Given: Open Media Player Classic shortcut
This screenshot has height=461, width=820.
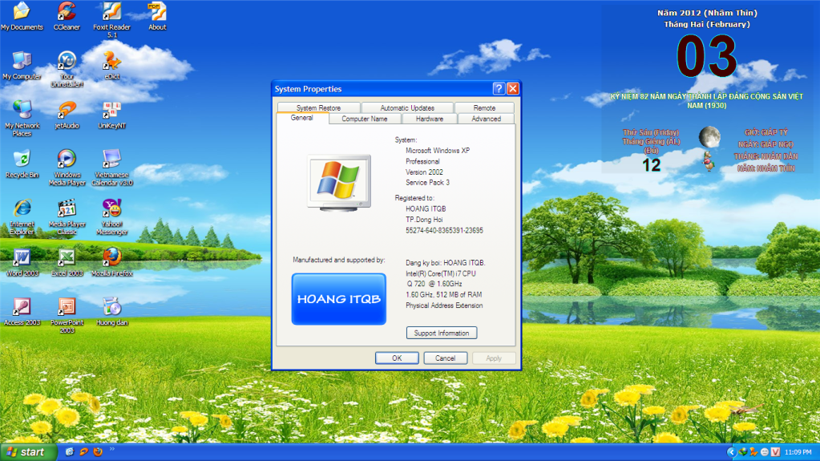Looking at the screenshot, I should (67, 216).
